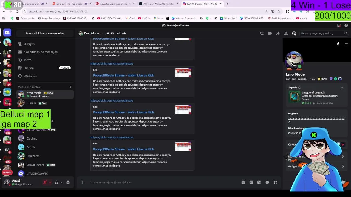The height and width of the screenshot is (197, 351).
Task: Click the Angel user profile in bottom panel
Action: point(22,182)
